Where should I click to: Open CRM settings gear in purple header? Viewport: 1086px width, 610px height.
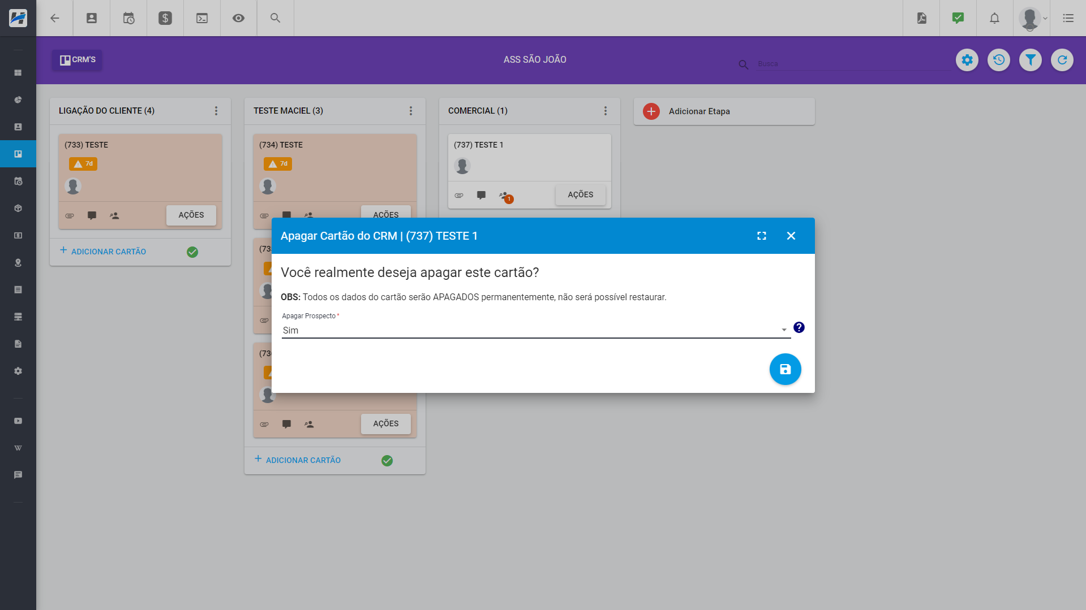coord(967,60)
